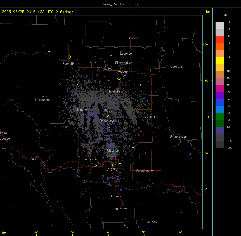
Task: Click the white asterisk marker above Limestone
Action: coord(43,97)
